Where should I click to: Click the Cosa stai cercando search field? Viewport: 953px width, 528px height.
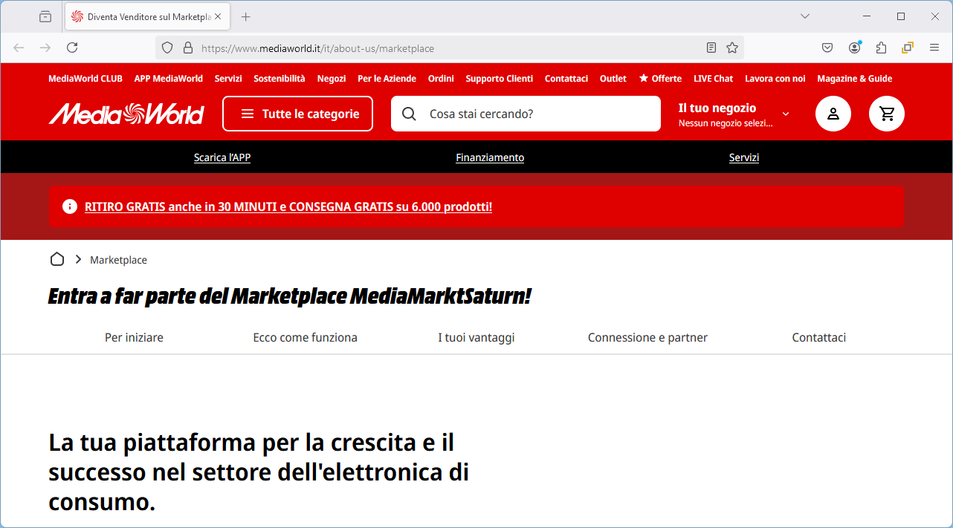point(526,114)
